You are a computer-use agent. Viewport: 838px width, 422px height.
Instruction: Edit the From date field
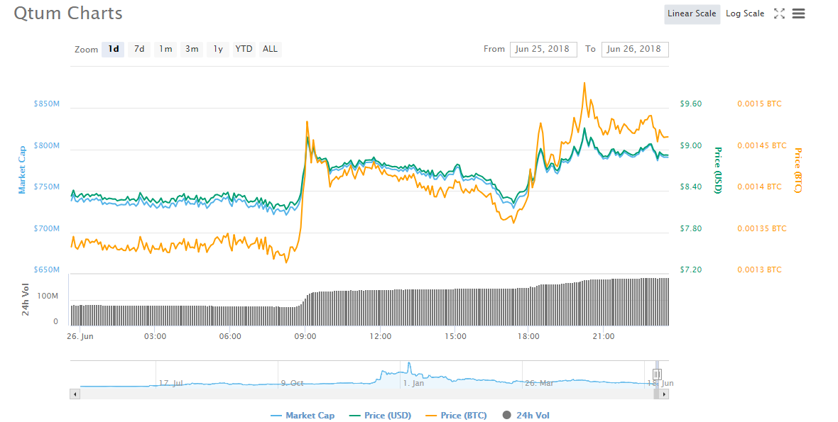pyautogui.click(x=543, y=49)
